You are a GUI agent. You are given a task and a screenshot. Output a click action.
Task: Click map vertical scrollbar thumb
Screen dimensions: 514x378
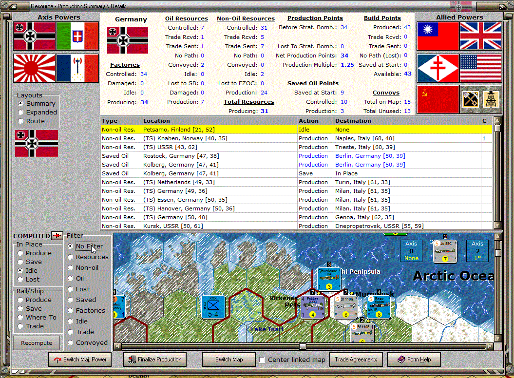pyautogui.click(x=498, y=253)
